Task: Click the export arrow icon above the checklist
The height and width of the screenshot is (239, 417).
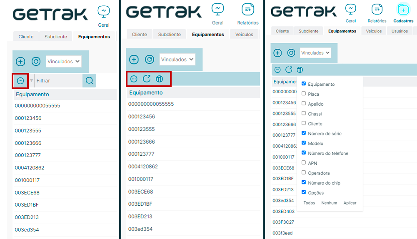Action: pos(289,70)
